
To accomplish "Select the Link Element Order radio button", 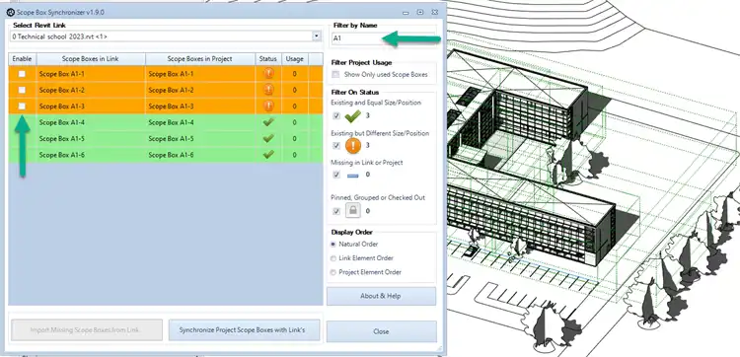I will click(x=333, y=258).
